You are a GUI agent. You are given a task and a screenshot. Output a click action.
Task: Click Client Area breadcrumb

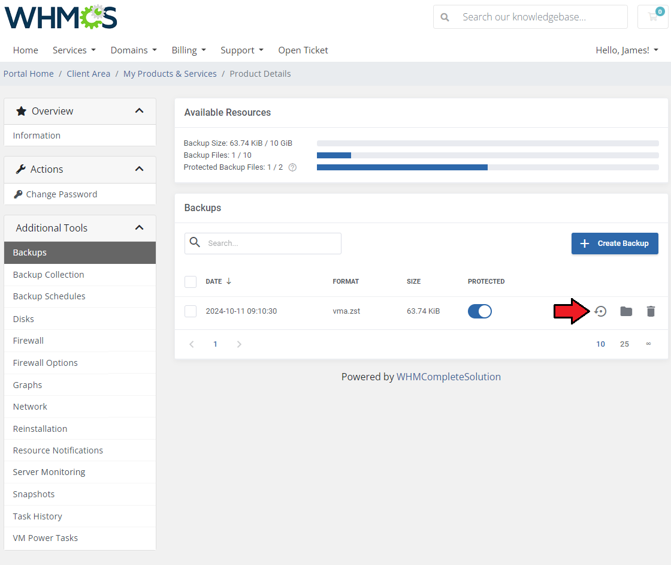(x=89, y=74)
